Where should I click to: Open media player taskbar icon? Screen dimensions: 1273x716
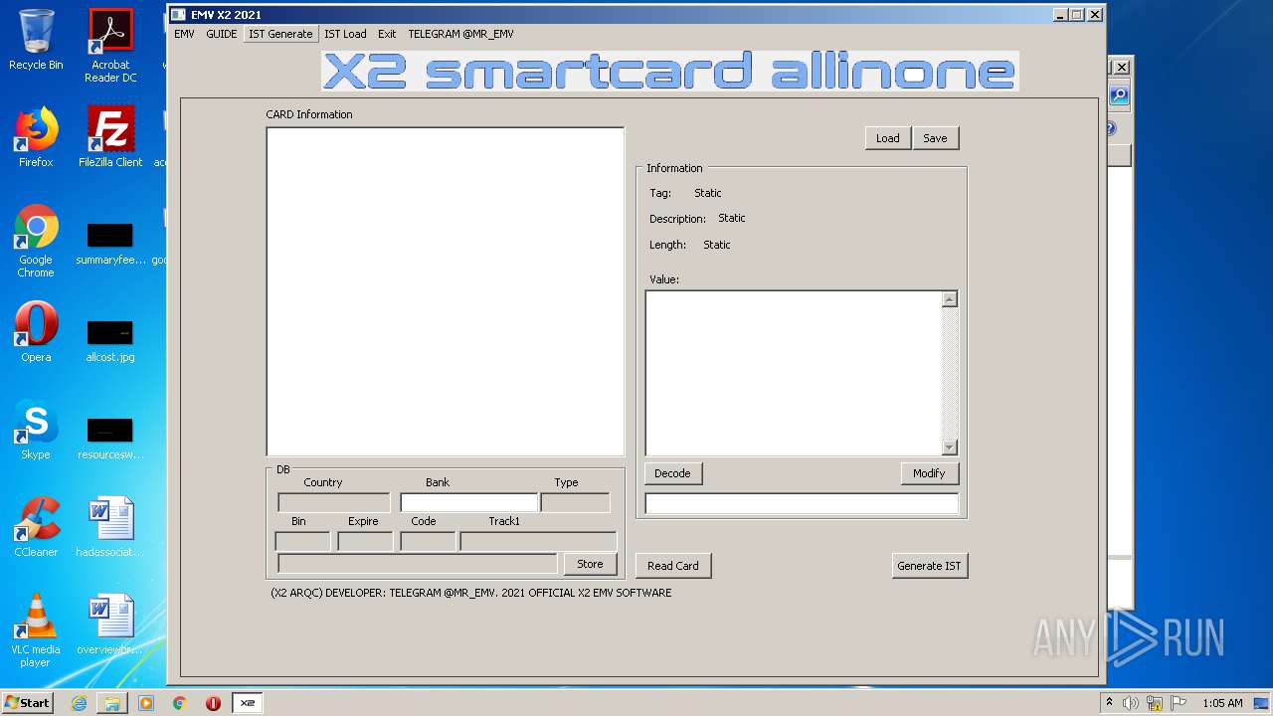(146, 703)
